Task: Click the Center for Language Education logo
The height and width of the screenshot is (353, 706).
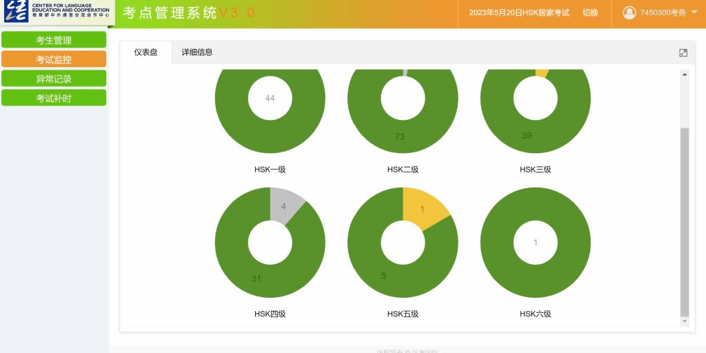Action: coord(57,11)
